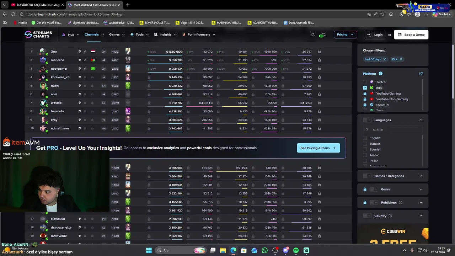Click the lock icon at end of n3on row
The width and height of the screenshot is (455, 256).
319,86
